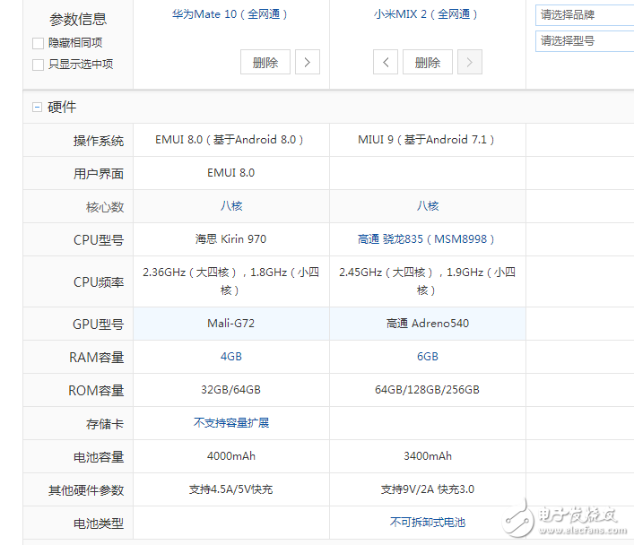
Task: Click the 海思 Kirin 970 cell
Action: coord(230,239)
